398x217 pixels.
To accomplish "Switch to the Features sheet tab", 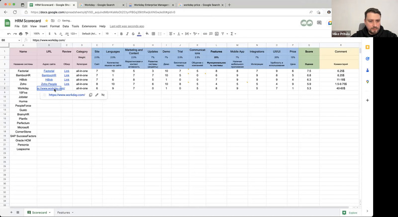I will coord(64,213).
